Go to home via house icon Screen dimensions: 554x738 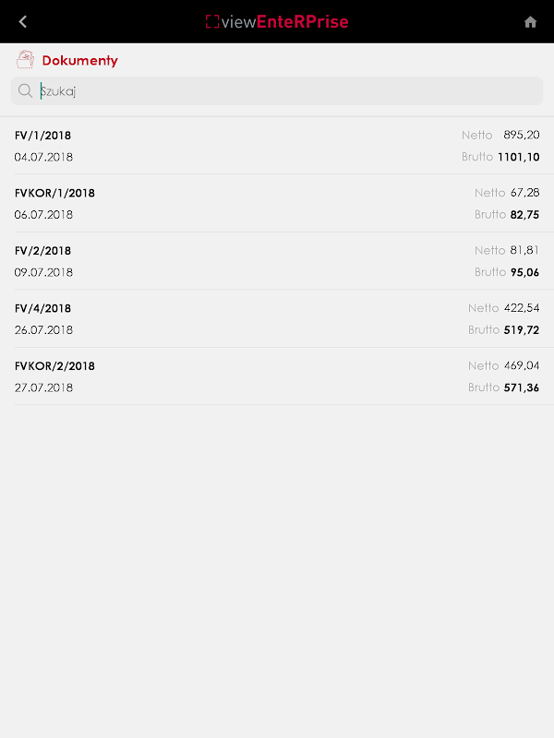click(x=530, y=22)
